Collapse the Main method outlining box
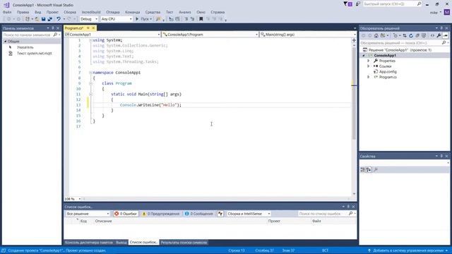This screenshot has height=254, width=452. coord(90,94)
